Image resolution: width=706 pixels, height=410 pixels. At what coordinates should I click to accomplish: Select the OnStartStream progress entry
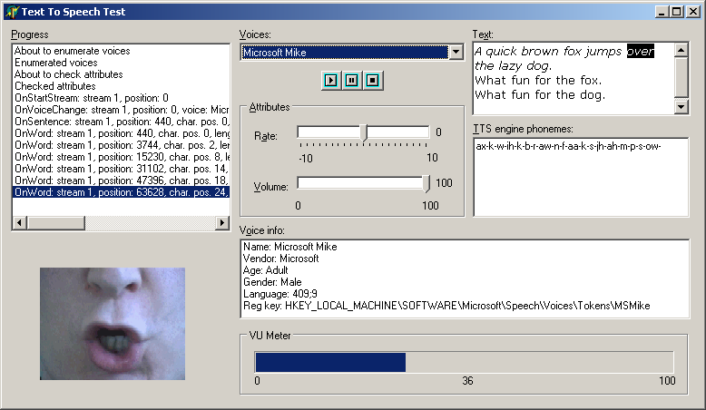coord(92,98)
